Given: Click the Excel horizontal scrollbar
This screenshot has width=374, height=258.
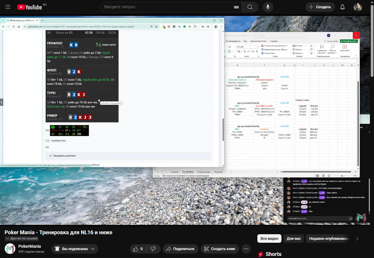Looking at the screenshot, I should point(316,171).
